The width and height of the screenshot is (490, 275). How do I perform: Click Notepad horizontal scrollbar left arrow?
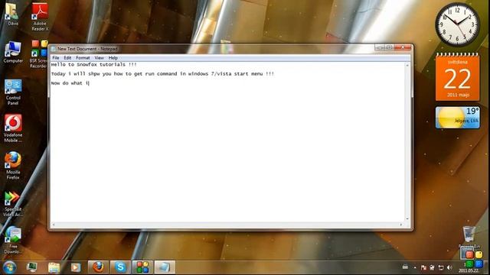click(54, 224)
